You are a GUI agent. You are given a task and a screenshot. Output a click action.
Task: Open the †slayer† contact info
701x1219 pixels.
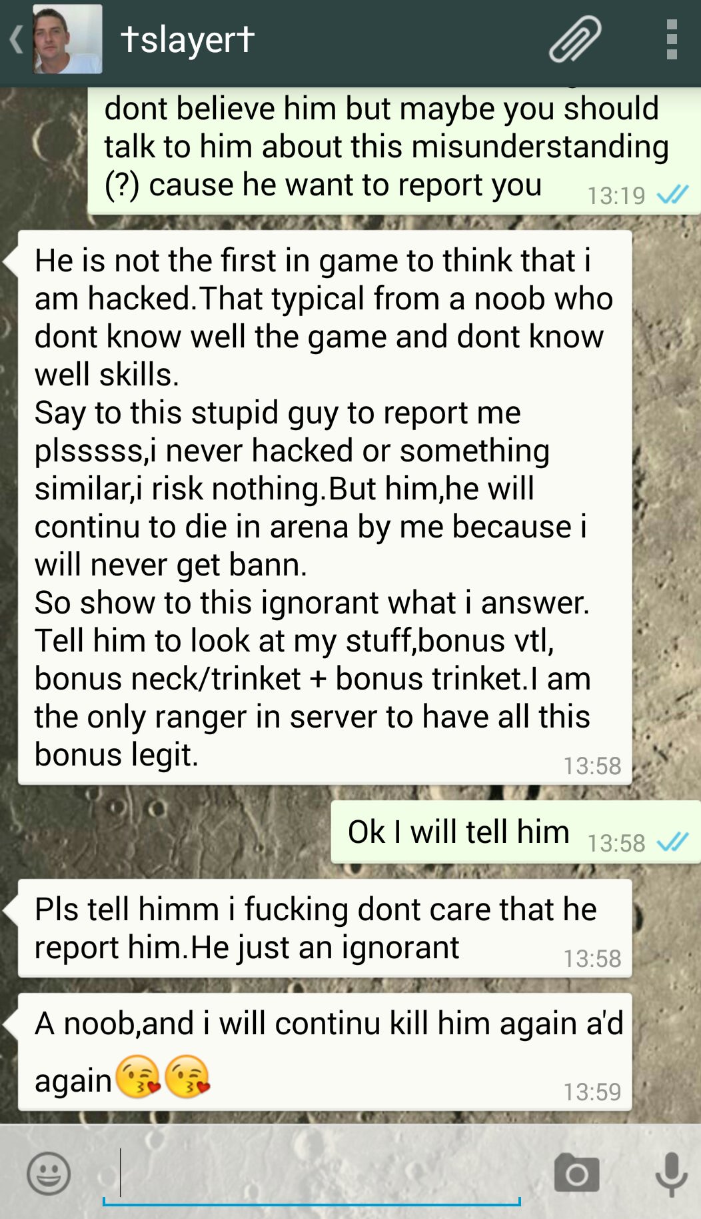[187, 39]
